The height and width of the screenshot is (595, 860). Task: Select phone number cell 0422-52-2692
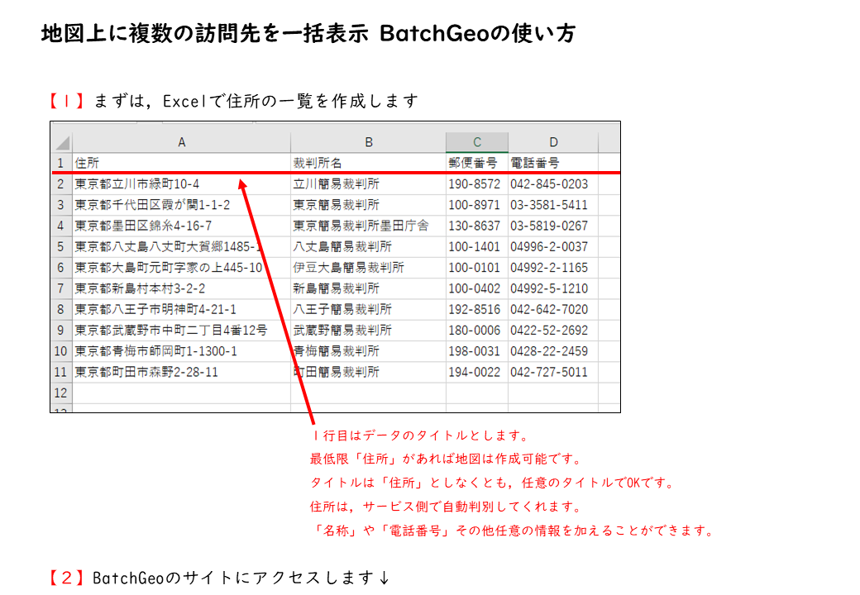(x=553, y=331)
